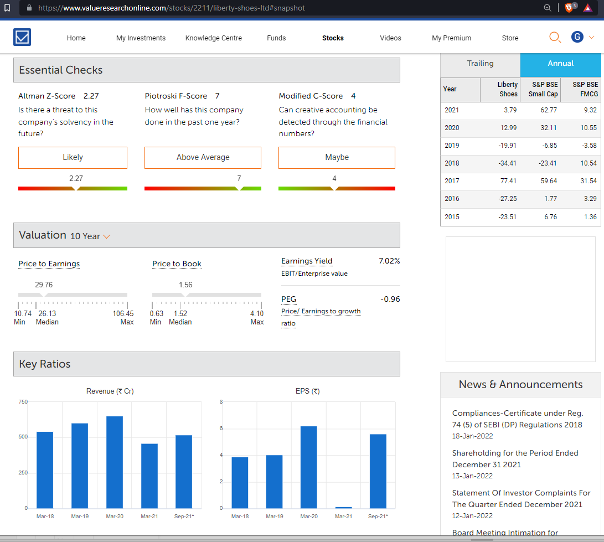The image size is (604, 542).
Task: Open Videos in the navigation bar
Action: click(x=390, y=38)
